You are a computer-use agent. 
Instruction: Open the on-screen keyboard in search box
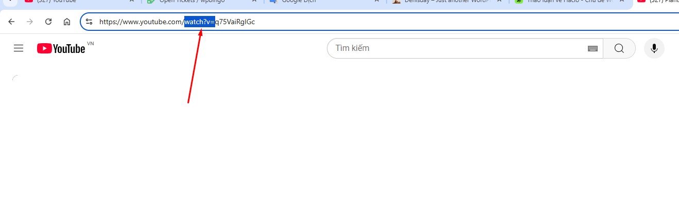tap(593, 48)
